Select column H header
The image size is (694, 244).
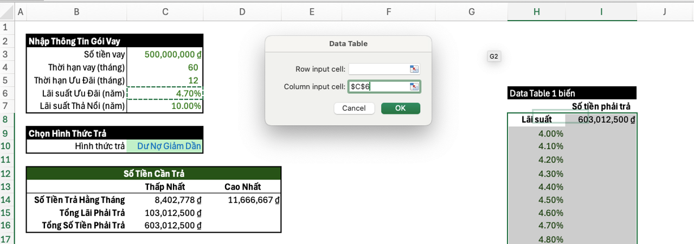click(x=536, y=11)
